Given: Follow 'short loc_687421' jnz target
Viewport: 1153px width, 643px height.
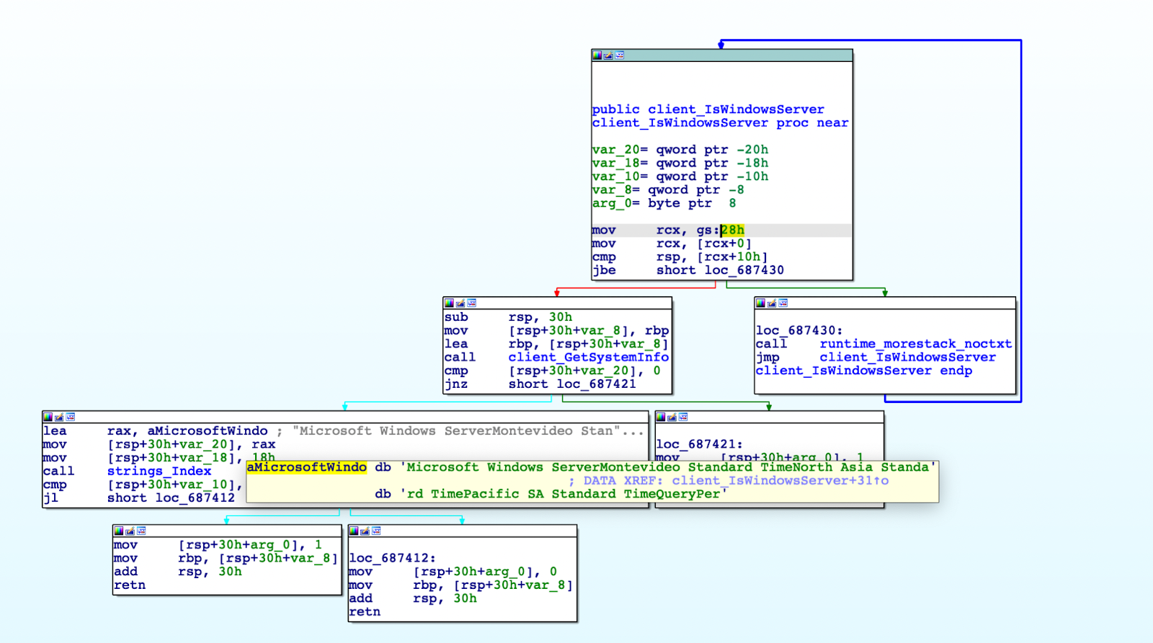Looking at the screenshot, I should point(572,384).
